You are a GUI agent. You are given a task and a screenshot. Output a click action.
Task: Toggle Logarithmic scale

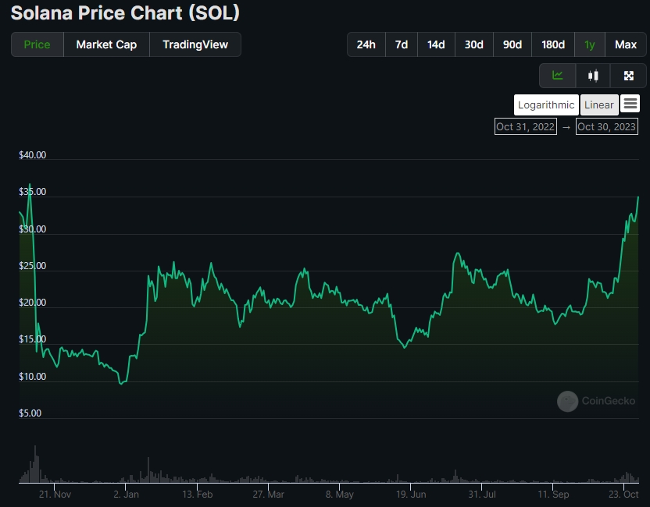coord(546,105)
